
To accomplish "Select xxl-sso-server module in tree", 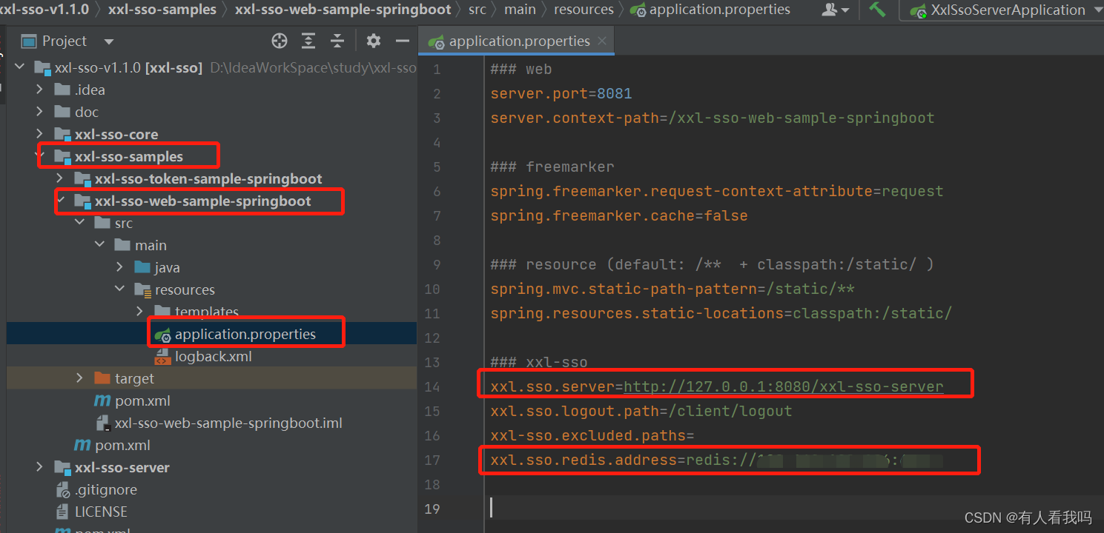I will tap(122, 467).
